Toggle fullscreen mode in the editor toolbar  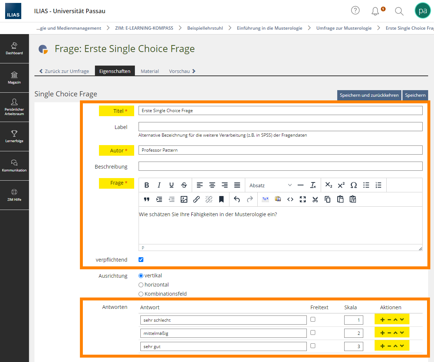click(302, 199)
